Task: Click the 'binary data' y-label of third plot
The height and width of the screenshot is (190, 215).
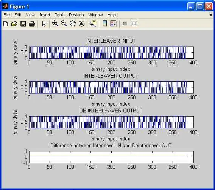Action: [x=15, y=122]
